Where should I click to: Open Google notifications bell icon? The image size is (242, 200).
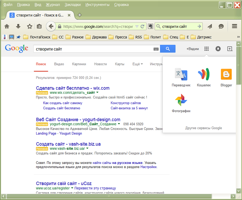[218, 49]
